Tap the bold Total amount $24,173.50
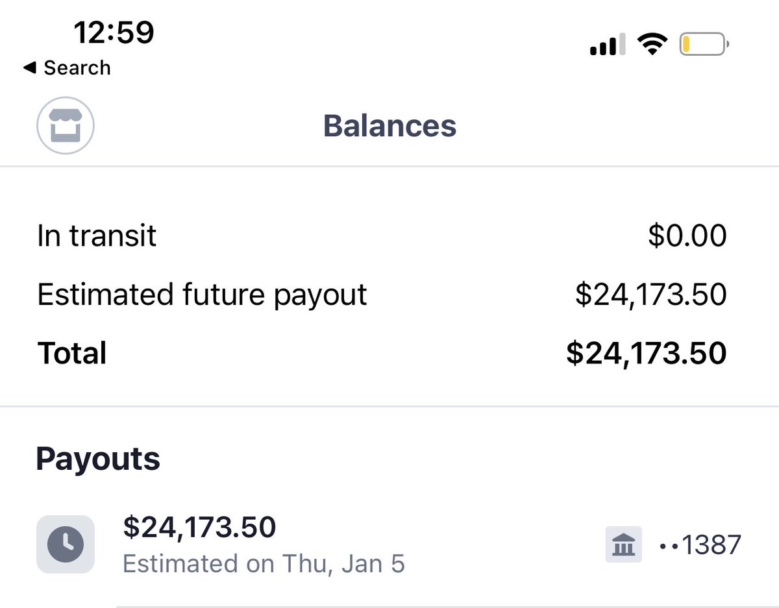Viewport: 779px width, 608px height. pyautogui.click(x=647, y=354)
